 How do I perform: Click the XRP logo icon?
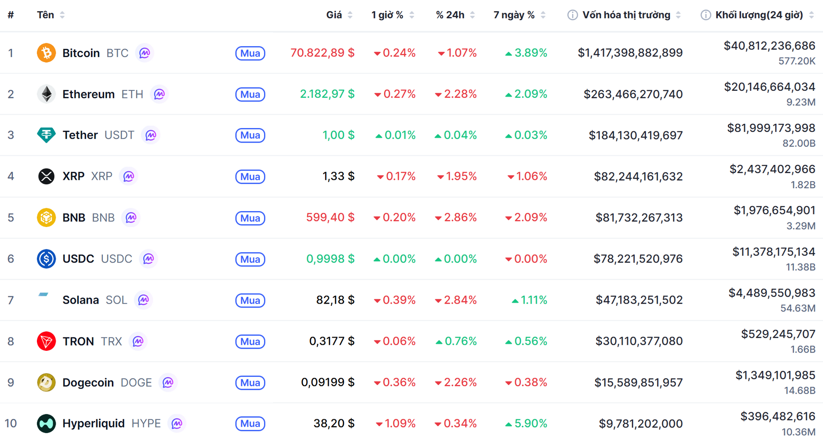pos(46,176)
